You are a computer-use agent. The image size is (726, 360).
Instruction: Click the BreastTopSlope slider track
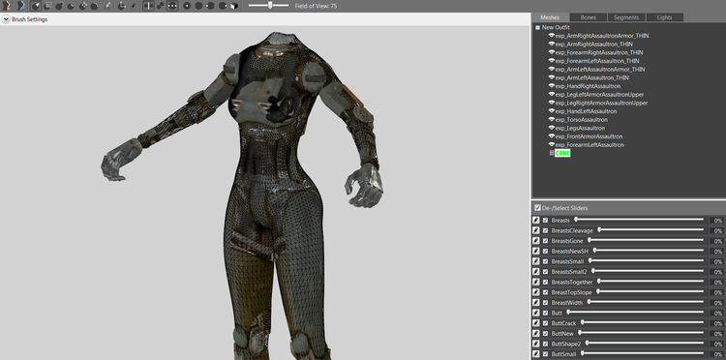click(650, 292)
